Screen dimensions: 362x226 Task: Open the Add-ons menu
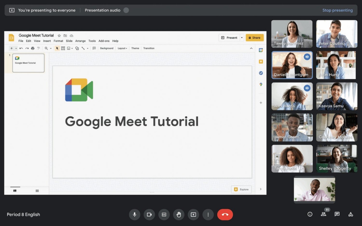104,41
